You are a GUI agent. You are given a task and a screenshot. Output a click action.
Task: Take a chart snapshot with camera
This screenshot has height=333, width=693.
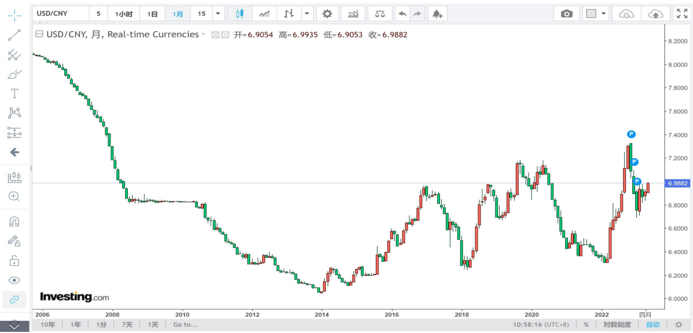tap(567, 14)
